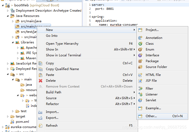189x132 pixels.
Task: Click the Package icon in submenu
Action: tap(140, 61)
